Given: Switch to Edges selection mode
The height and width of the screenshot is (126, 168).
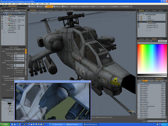Looking at the screenshot, I should (40, 6).
